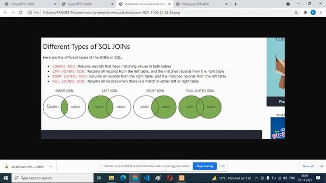Open a new browser tab
326x183 pixels.
click(x=235, y=4)
